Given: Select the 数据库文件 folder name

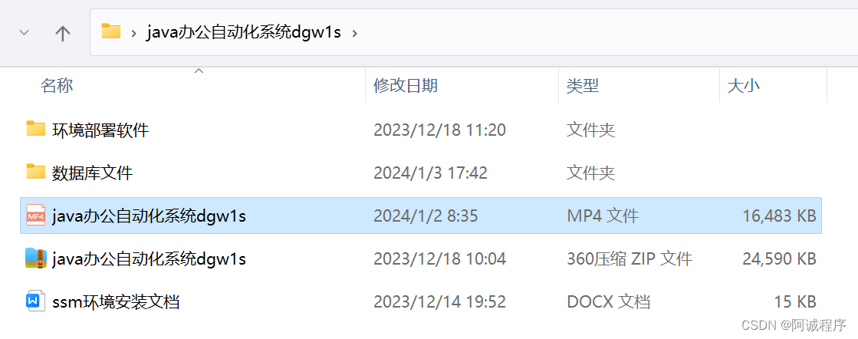Looking at the screenshot, I should pos(93,173).
